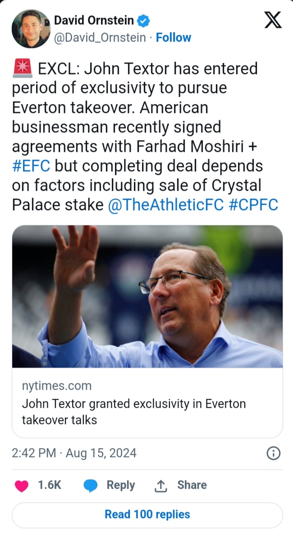
Task: Click the red siren emoji
Action: point(22,70)
